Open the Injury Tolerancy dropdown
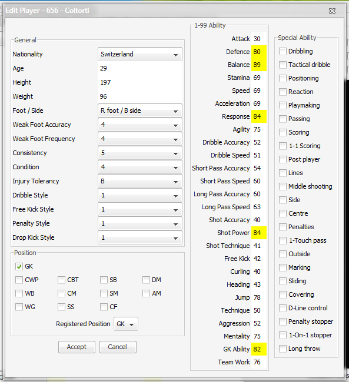The height and width of the screenshot is (382, 349). point(140,181)
